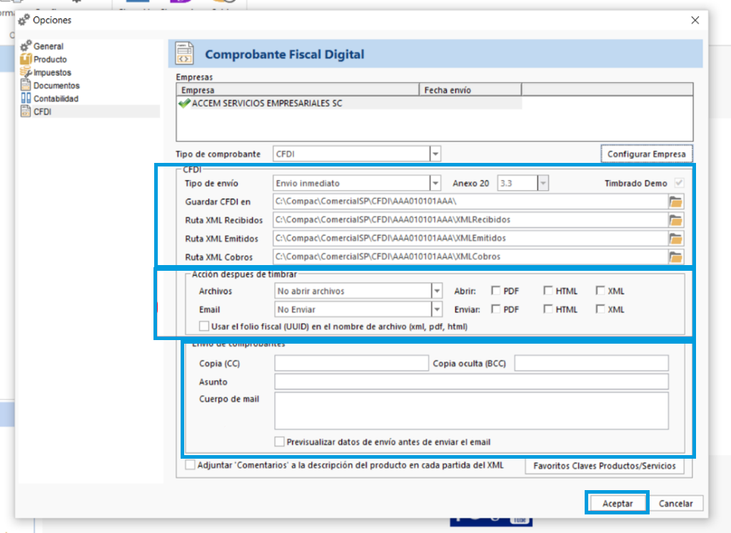Browse folder for Ruta XML Cobros
The width and height of the screenshot is (731, 533).
[675, 256]
